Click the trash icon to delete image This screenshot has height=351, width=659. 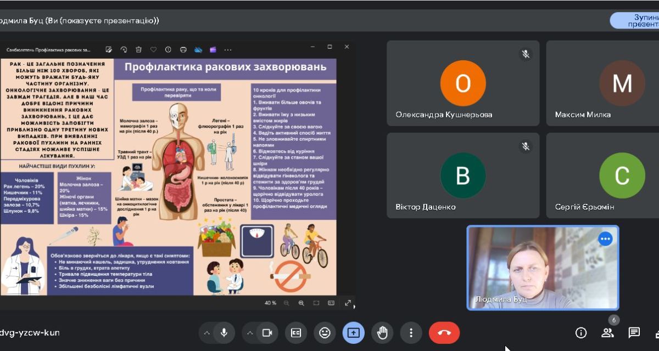[138, 49]
